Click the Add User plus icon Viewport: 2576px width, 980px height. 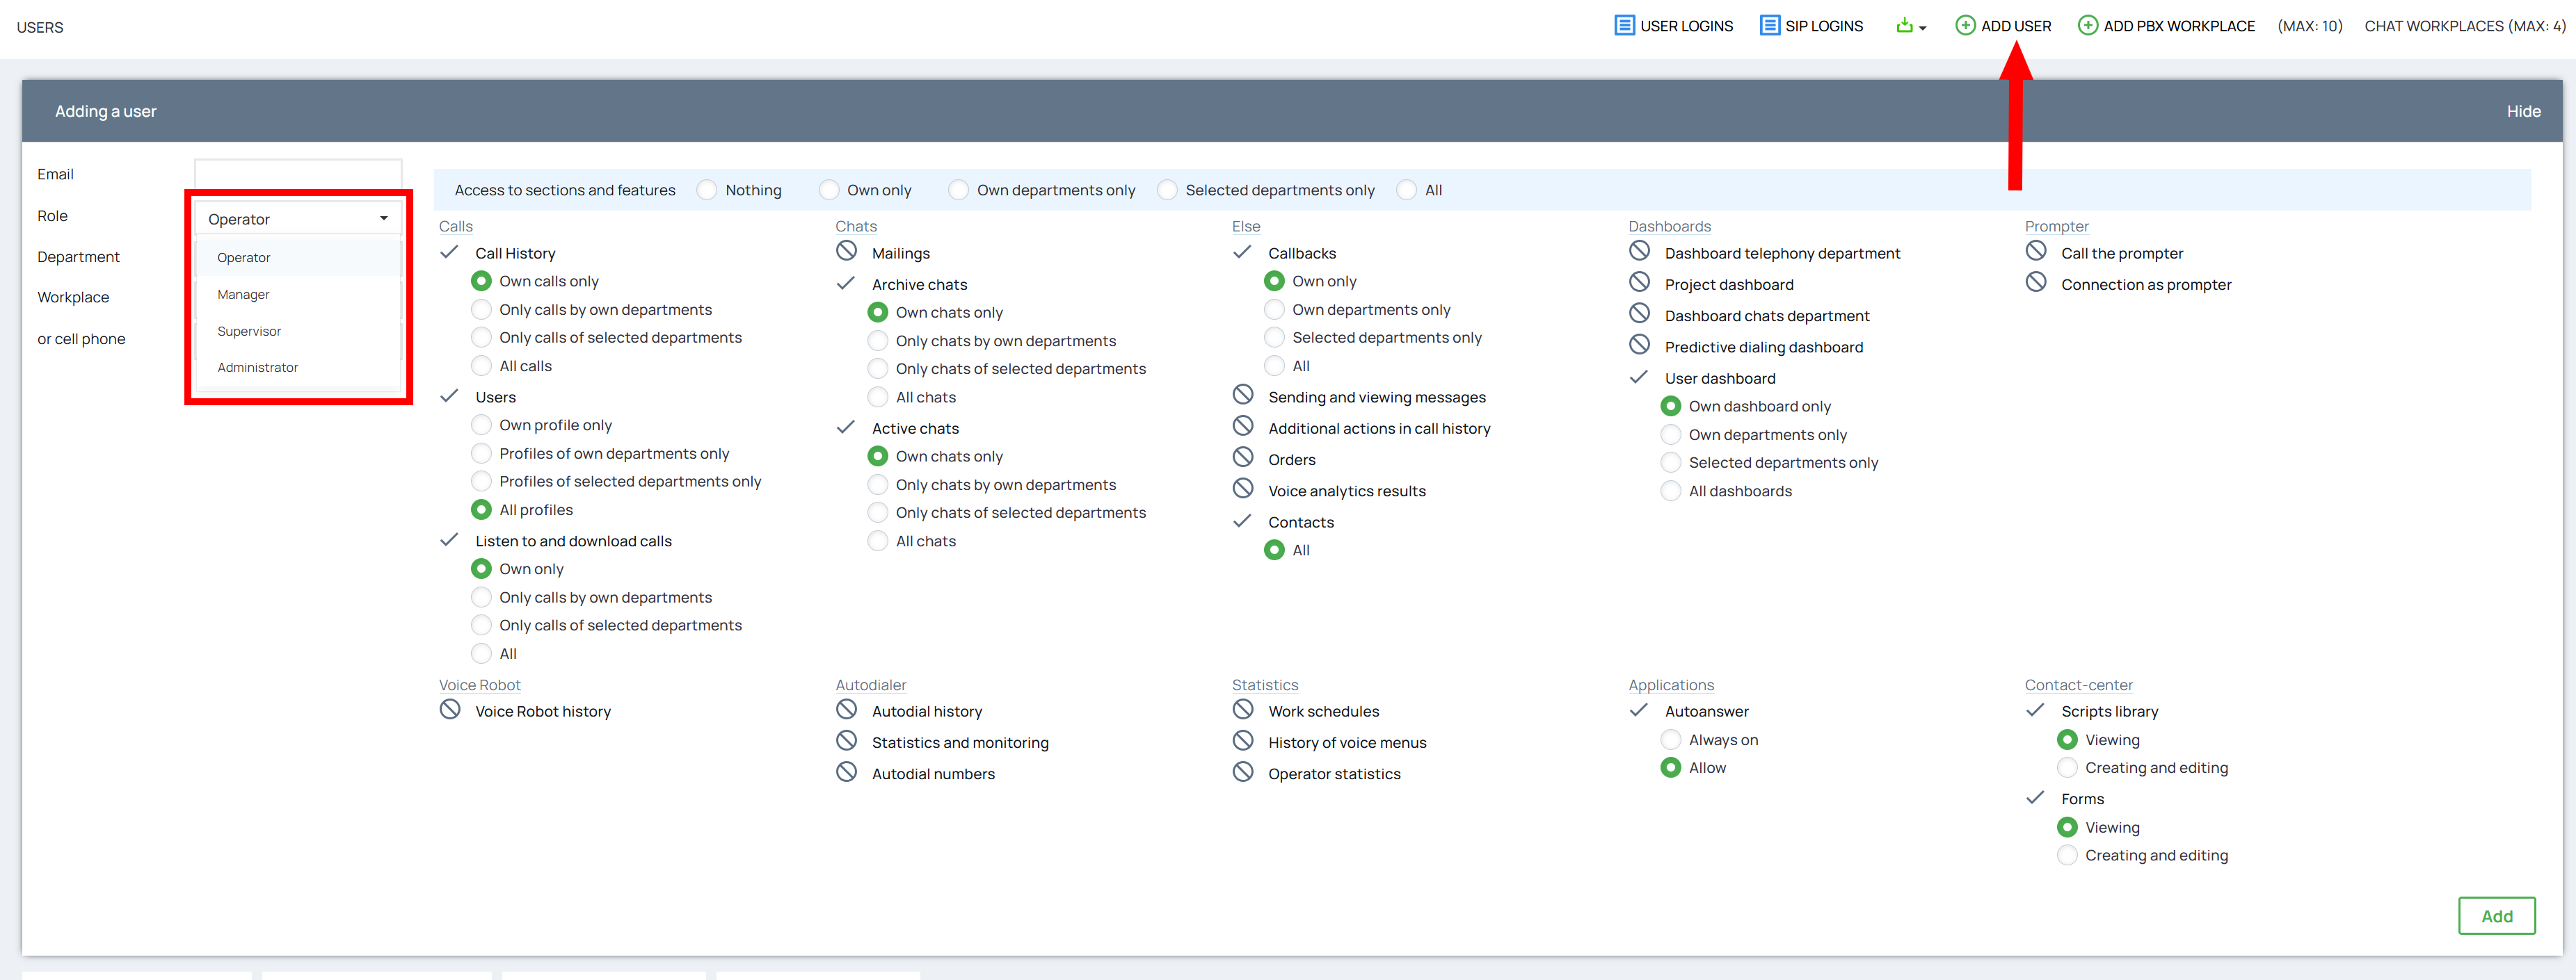click(x=1965, y=26)
